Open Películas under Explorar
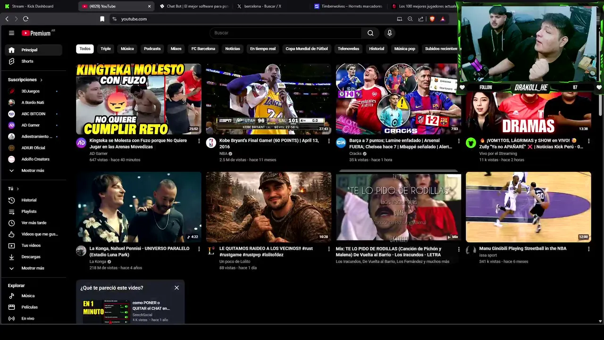The image size is (604, 340). coord(33,307)
